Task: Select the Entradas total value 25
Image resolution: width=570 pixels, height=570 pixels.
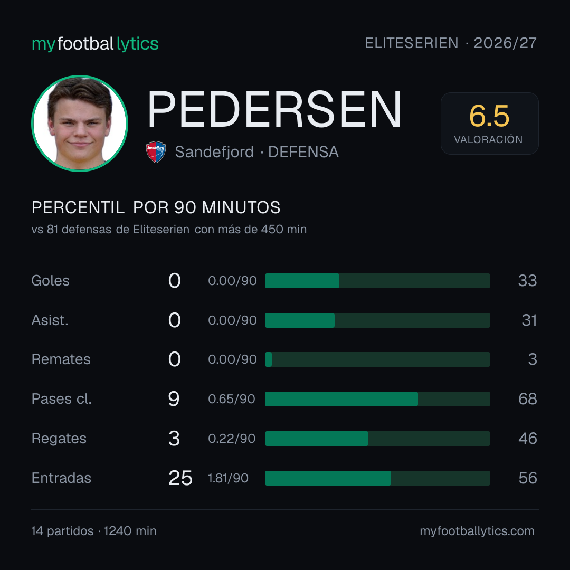Action: coord(180,478)
